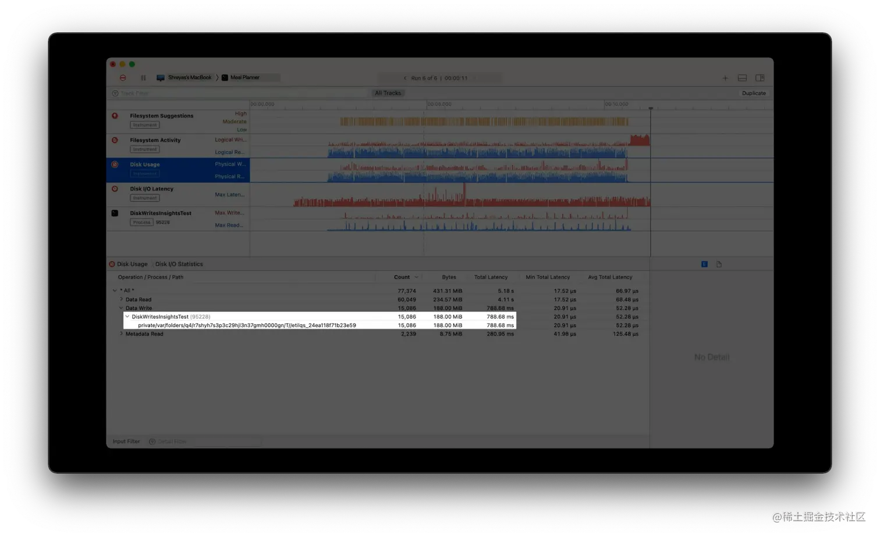
Task: Click the pause button in toolbar
Action: 143,78
